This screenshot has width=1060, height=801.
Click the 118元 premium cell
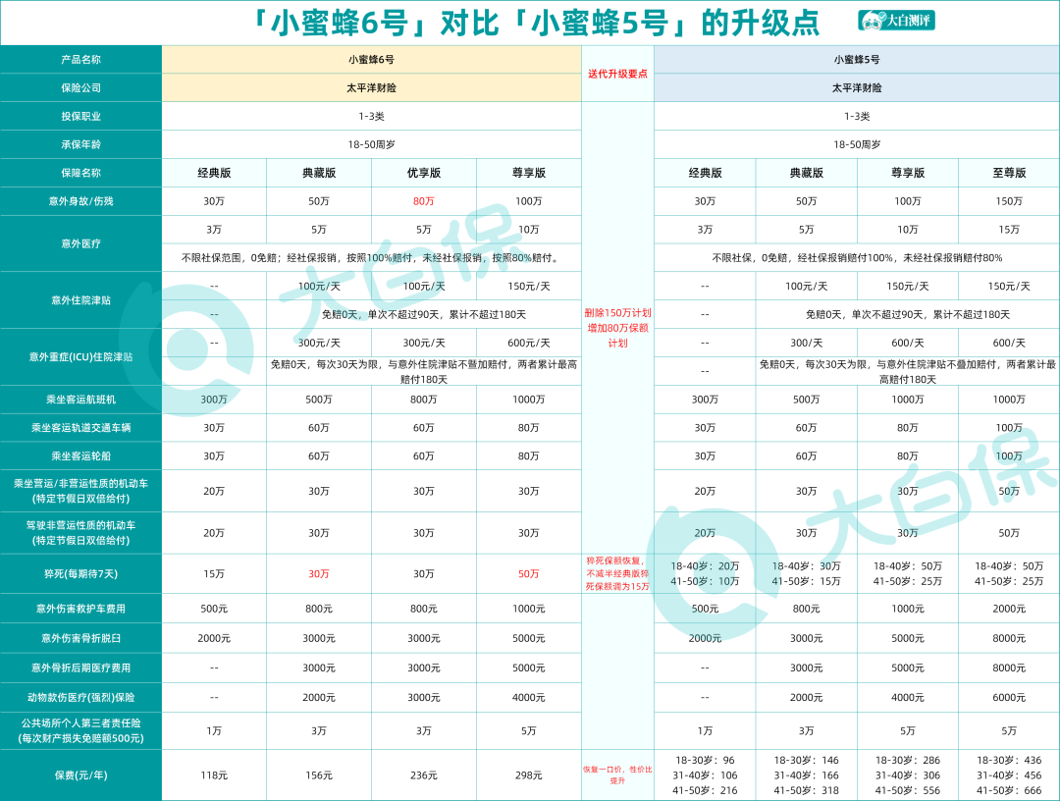pyautogui.click(x=214, y=774)
